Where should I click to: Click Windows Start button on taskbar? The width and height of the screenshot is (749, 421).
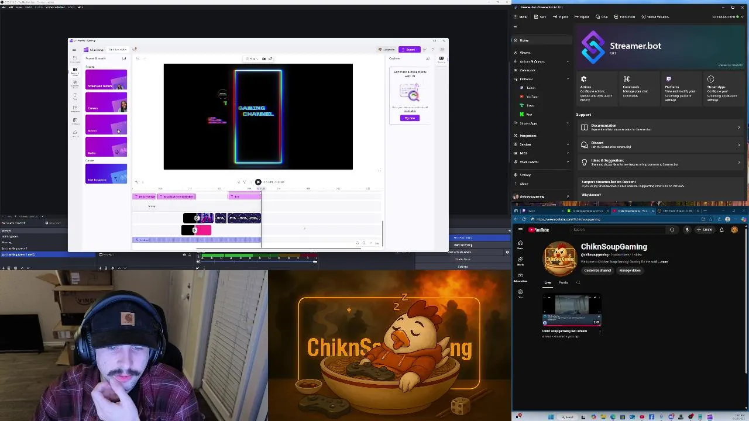point(551,417)
